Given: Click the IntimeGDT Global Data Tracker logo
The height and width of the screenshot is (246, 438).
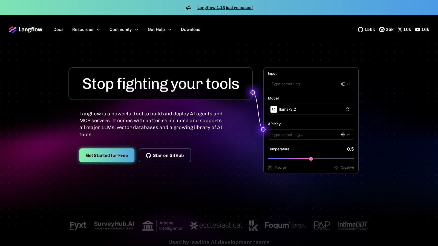Looking at the screenshot, I should click(353, 226).
